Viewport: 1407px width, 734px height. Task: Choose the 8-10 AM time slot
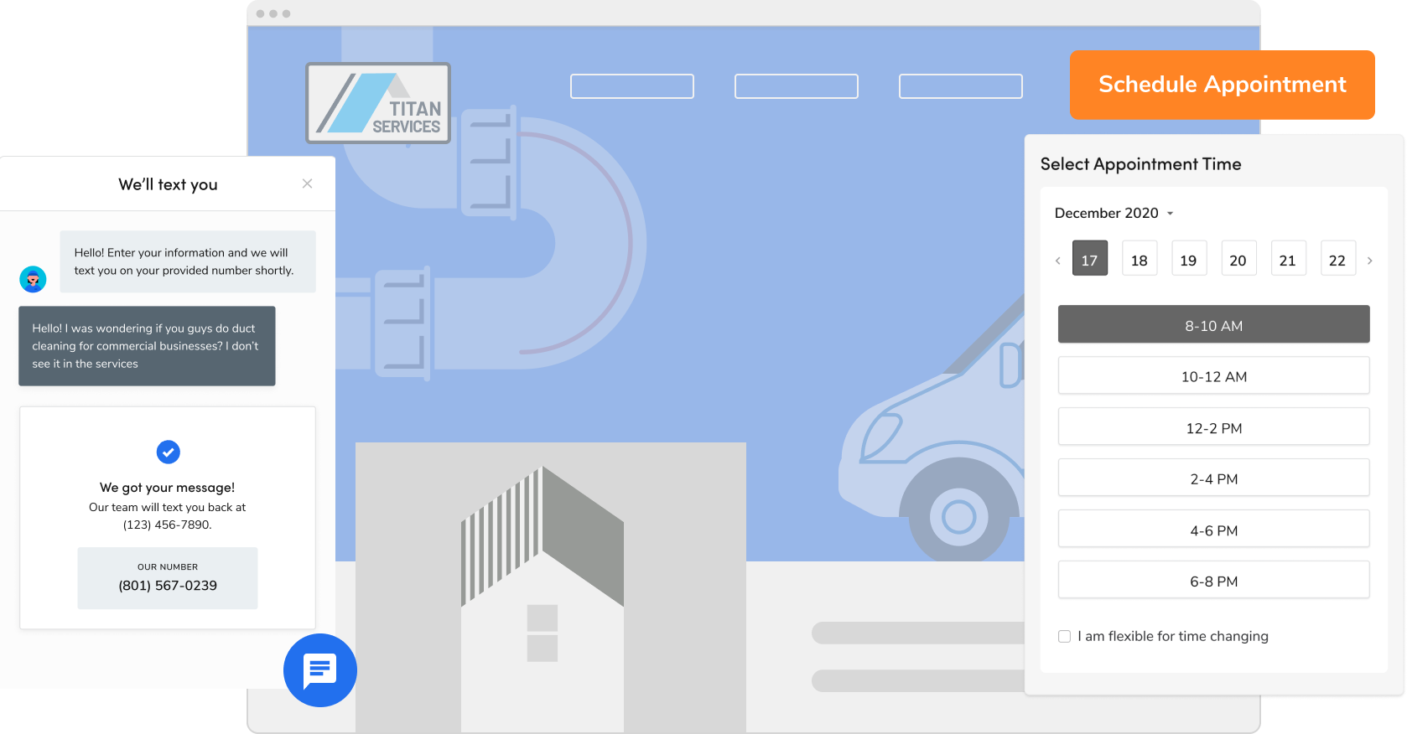[1213, 324]
